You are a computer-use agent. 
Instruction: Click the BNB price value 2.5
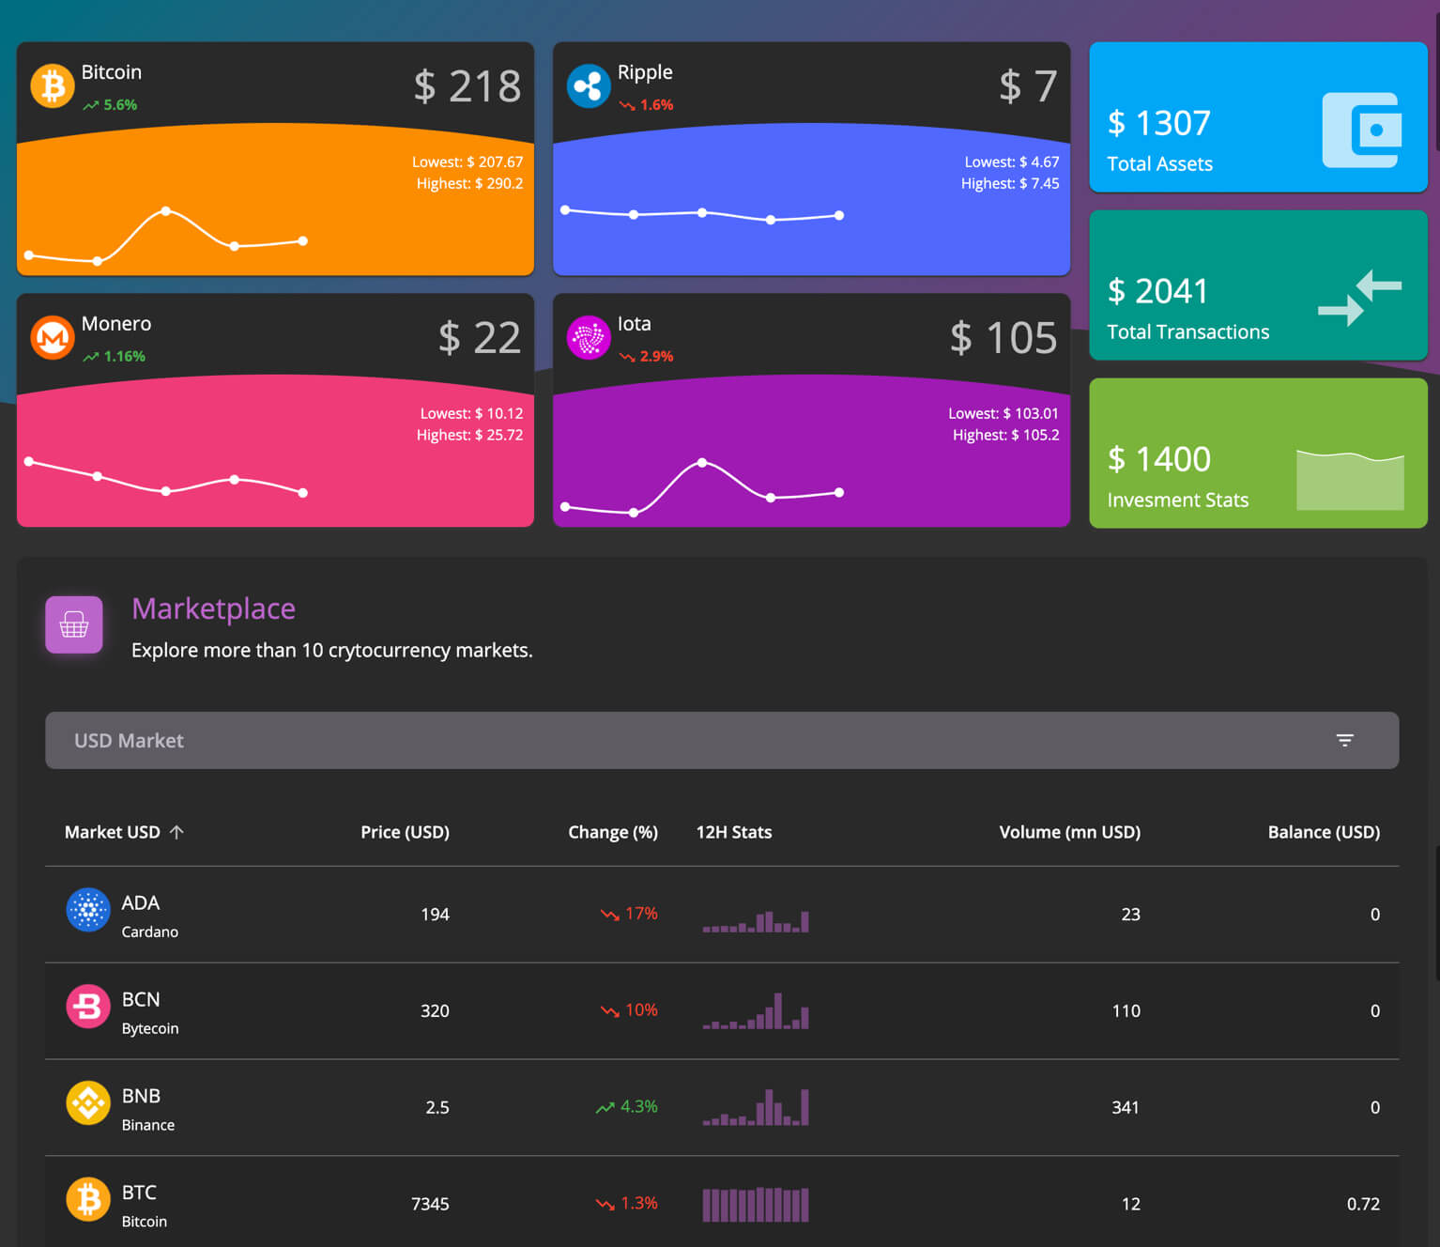pyautogui.click(x=437, y=1108)
